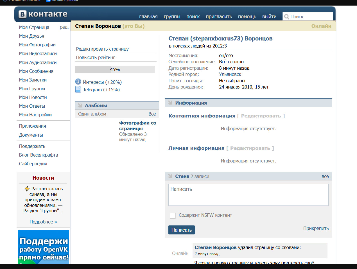Click the VKontakte logo in header
The width and height of the screenshot is (357, 269).
click(x=43, y=14)
